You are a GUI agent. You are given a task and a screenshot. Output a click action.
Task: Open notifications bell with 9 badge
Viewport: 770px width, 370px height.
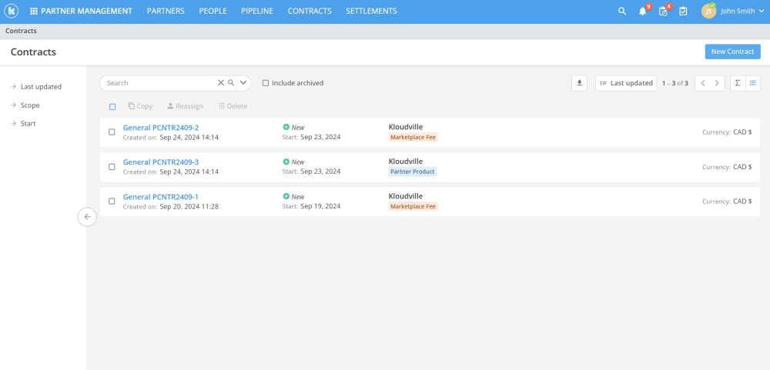643,11
